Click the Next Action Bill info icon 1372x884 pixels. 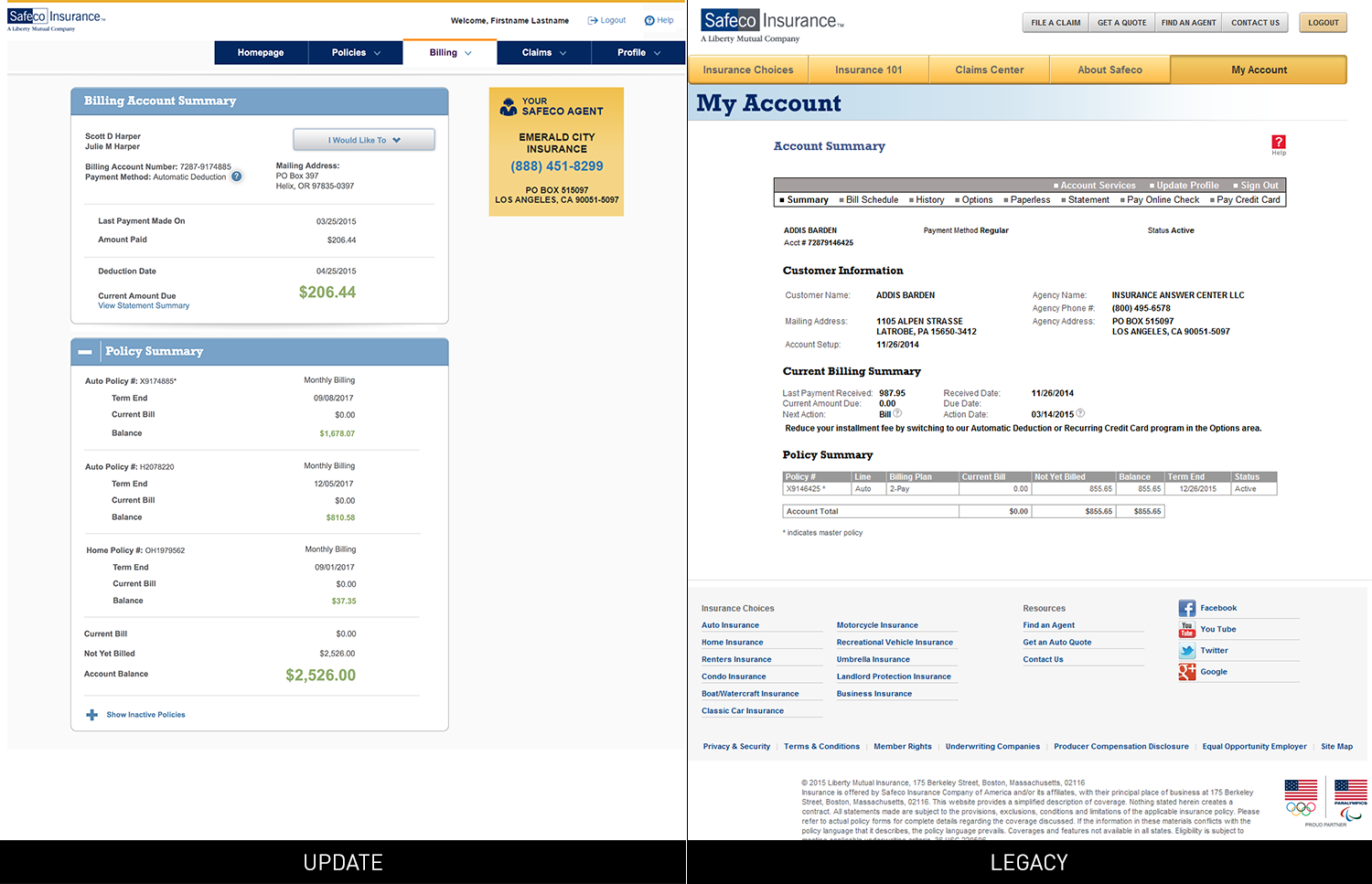pos(897,413)
